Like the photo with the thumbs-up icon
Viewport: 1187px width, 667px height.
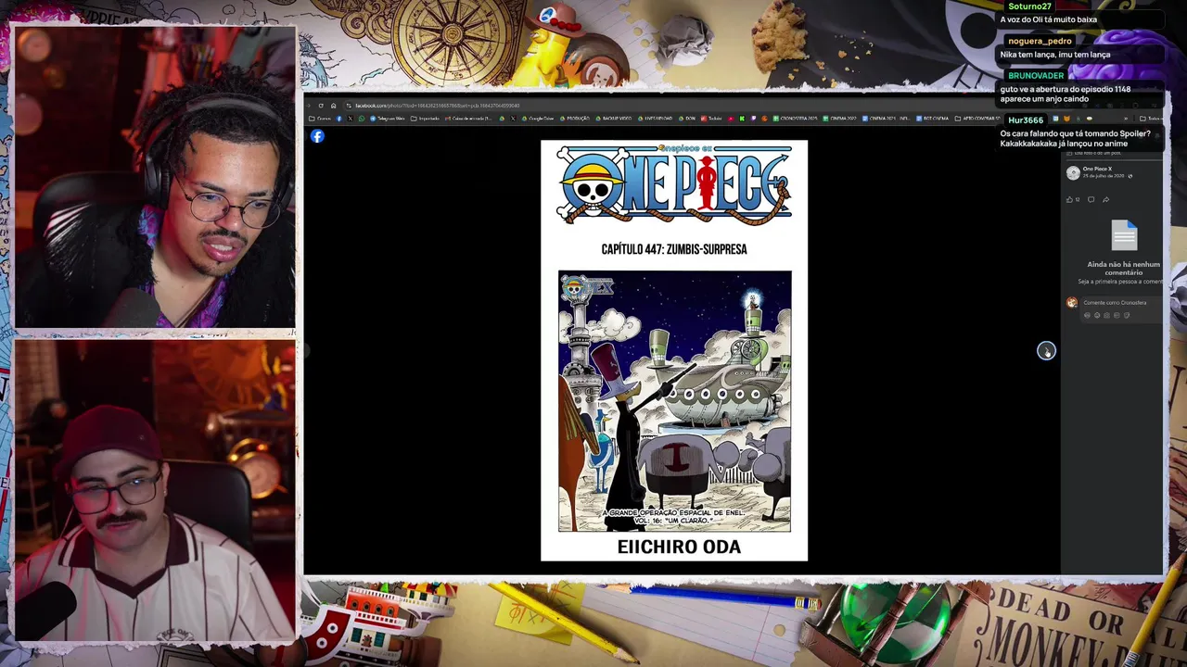point(1069,199)
